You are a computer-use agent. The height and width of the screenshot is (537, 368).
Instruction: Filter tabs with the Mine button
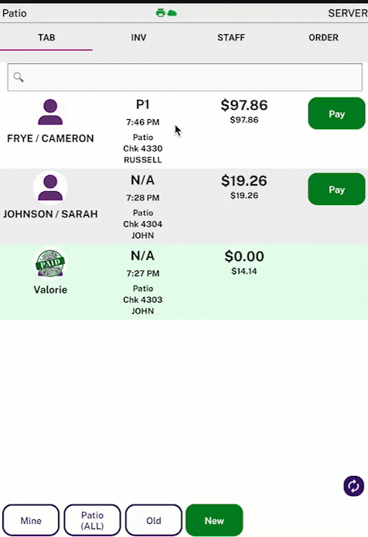click(31, 520)
